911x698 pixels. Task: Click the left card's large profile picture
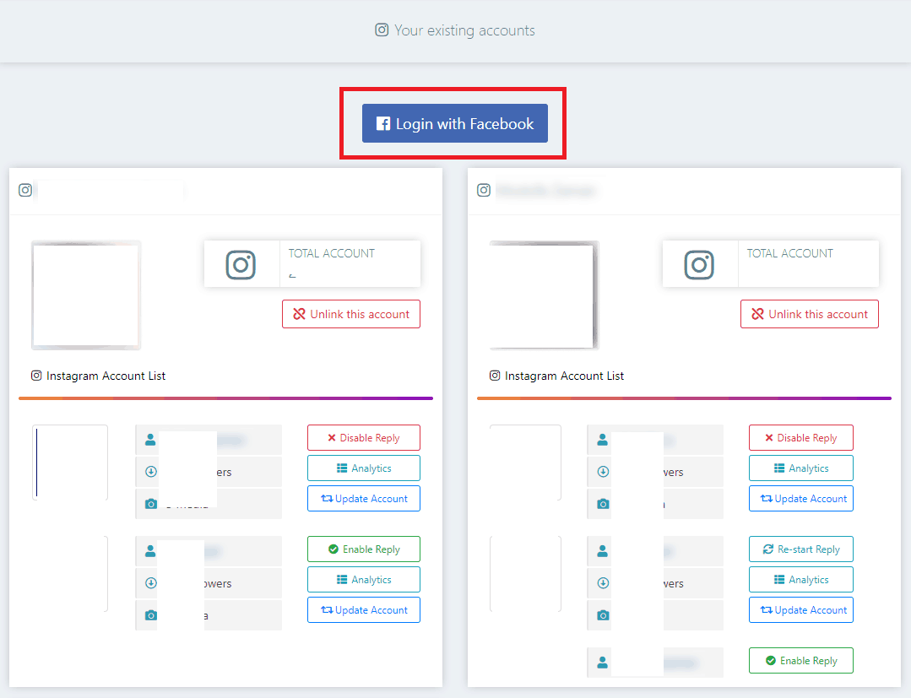(x=86, y=295)
